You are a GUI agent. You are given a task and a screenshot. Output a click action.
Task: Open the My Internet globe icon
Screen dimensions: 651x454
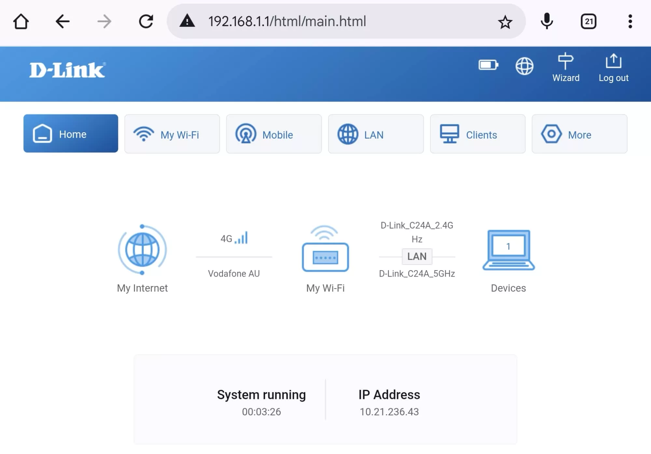point(142,250)
